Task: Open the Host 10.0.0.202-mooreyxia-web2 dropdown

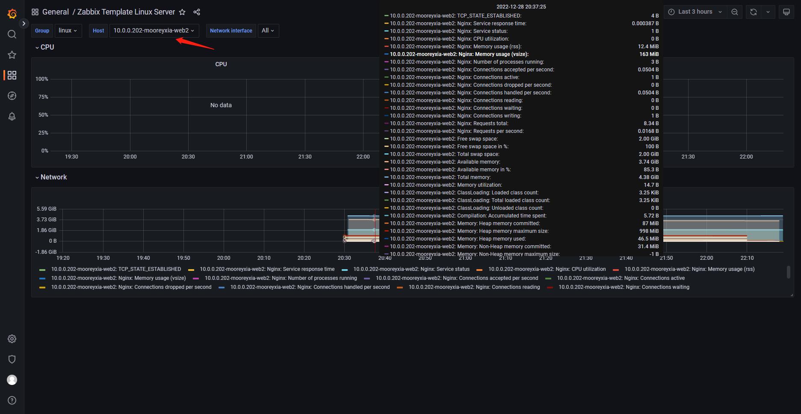Action: [154, 30]
